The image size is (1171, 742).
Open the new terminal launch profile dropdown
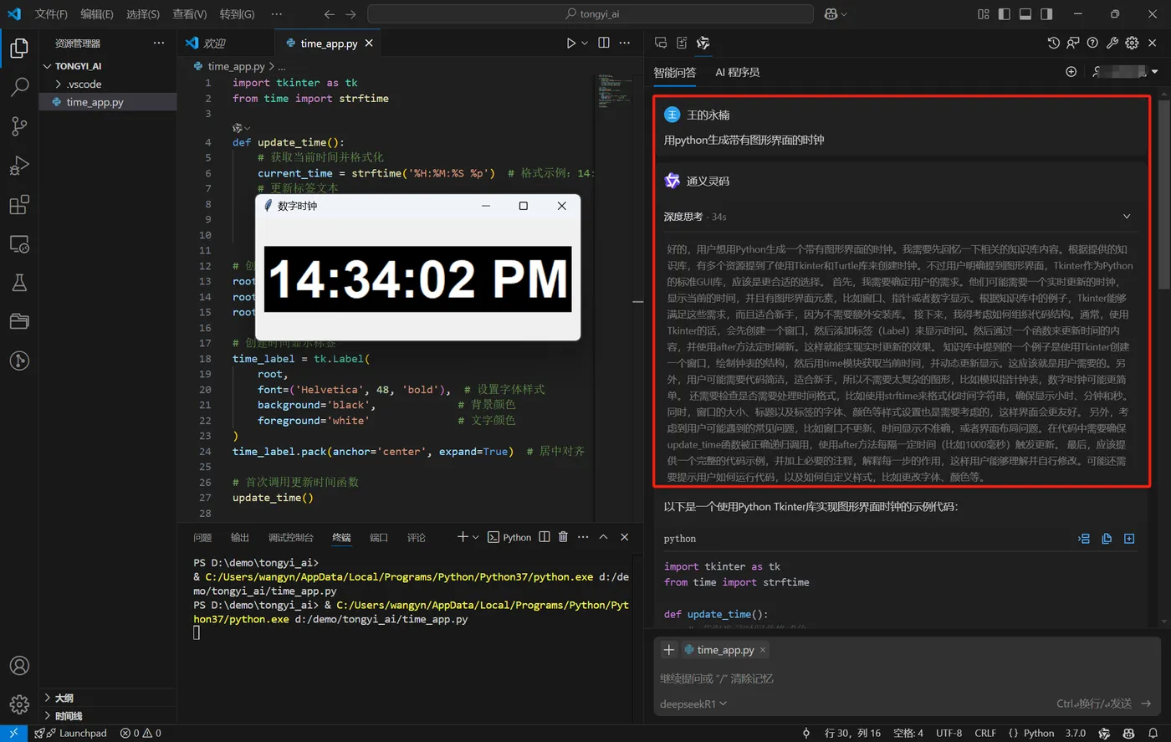(x=476, y=537)
